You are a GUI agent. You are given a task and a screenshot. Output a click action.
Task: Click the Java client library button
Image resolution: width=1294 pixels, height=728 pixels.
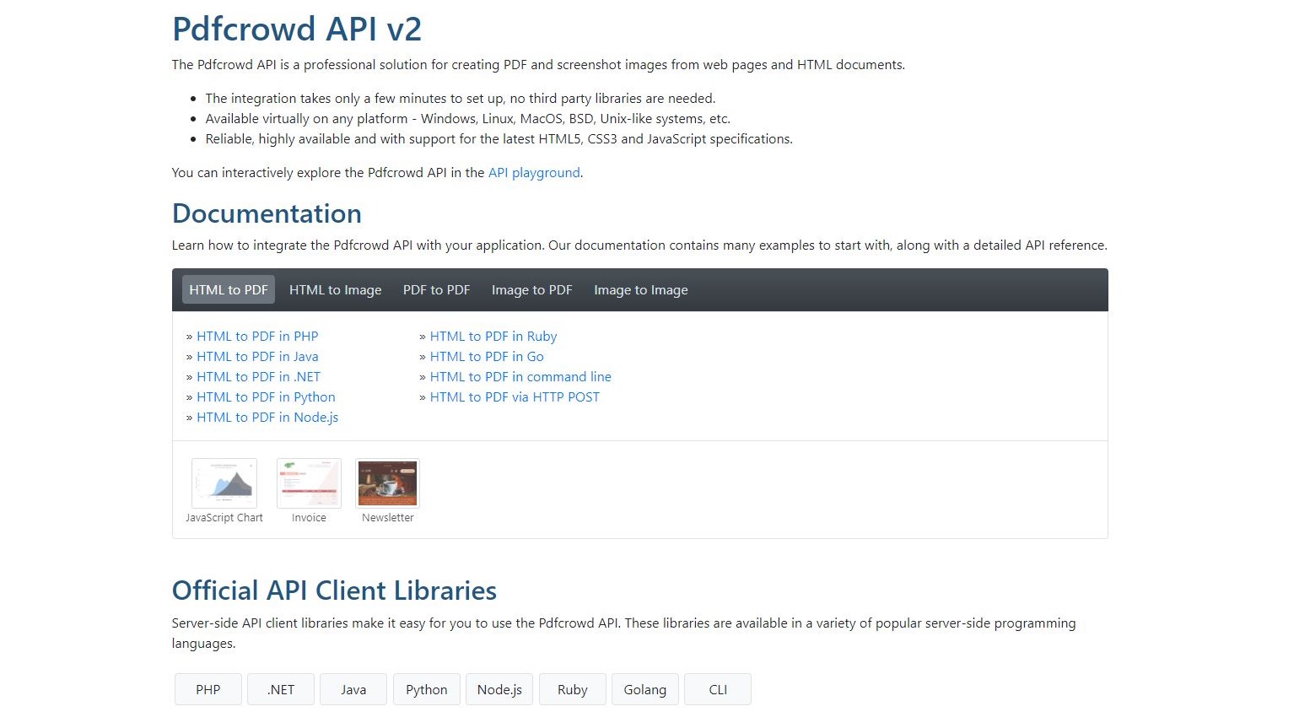pyautogui.click(x=353, y=689)
